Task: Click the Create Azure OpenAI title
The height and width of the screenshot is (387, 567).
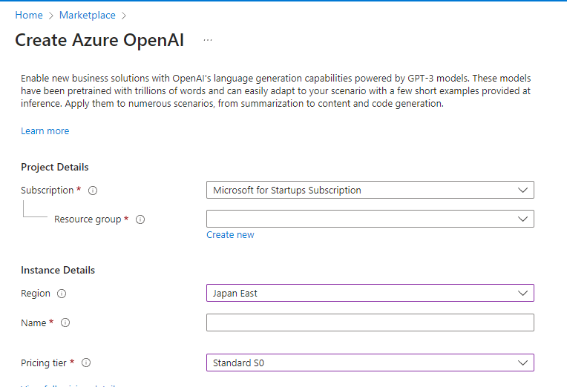Action: (99, 40)
